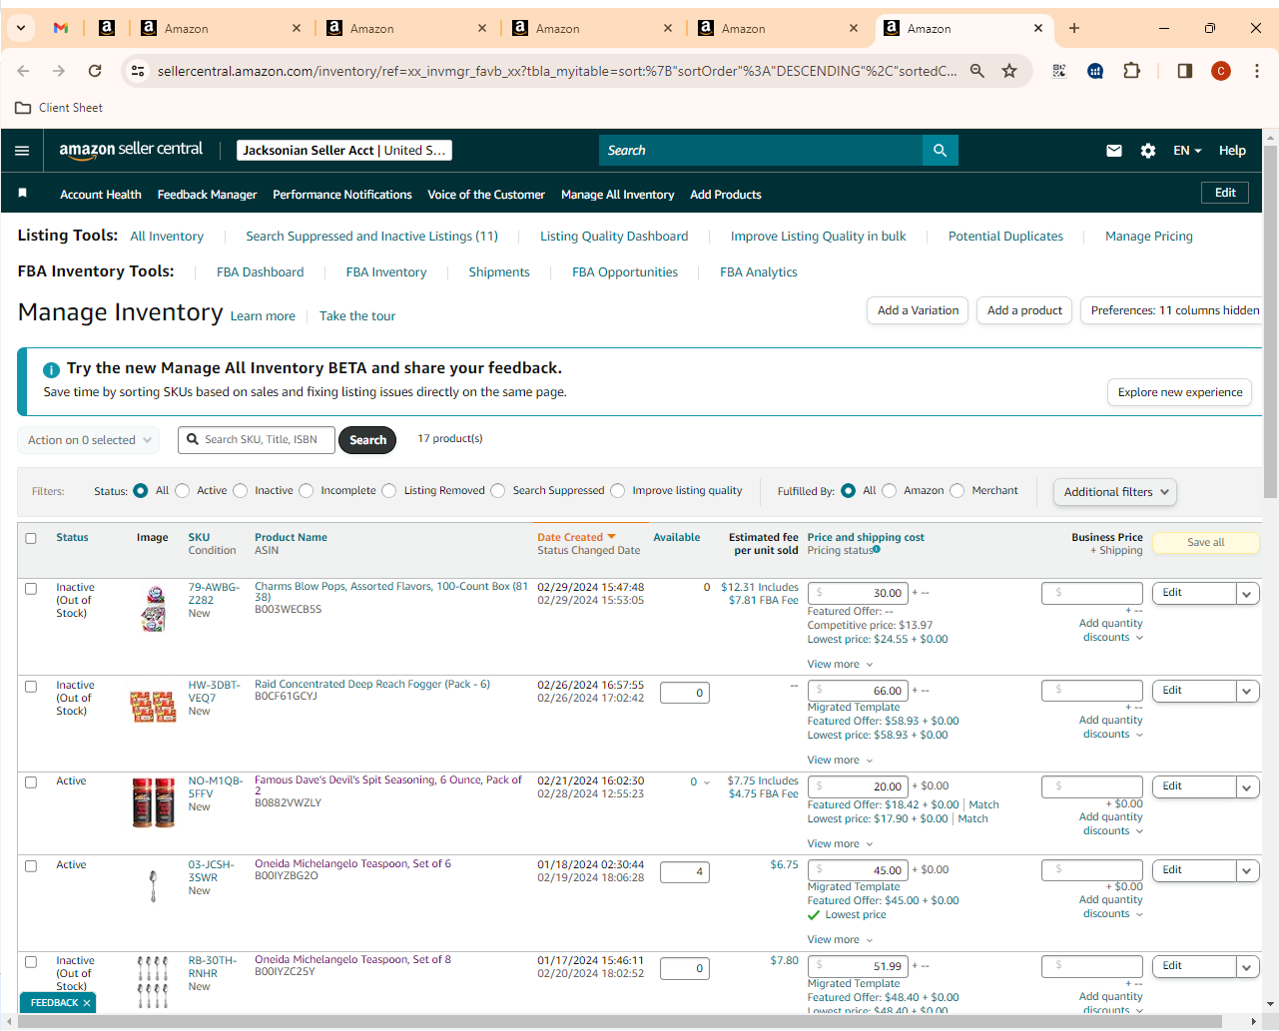
Task: Open the Gmail pinned tab
Action: [61, 28]
